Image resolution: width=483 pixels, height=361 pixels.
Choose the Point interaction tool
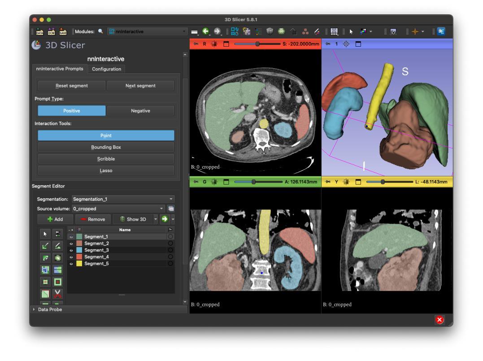pos(106,135)
